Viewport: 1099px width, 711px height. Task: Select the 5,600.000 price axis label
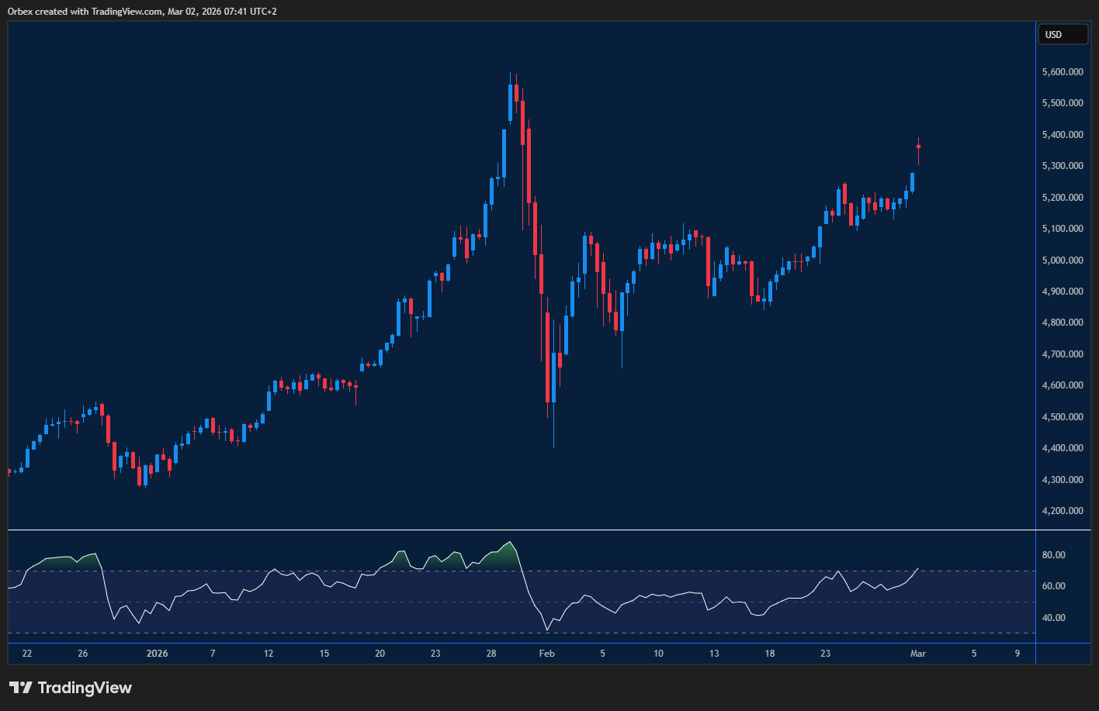(x=1063, y=72)
